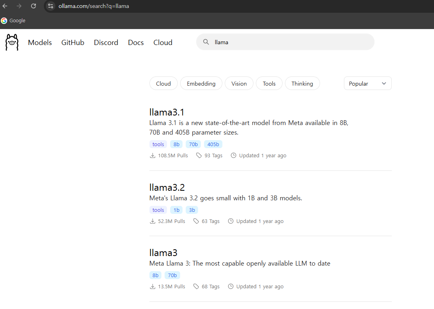
Task: Focus the llama search input field
Action: (x=285, y=42)
